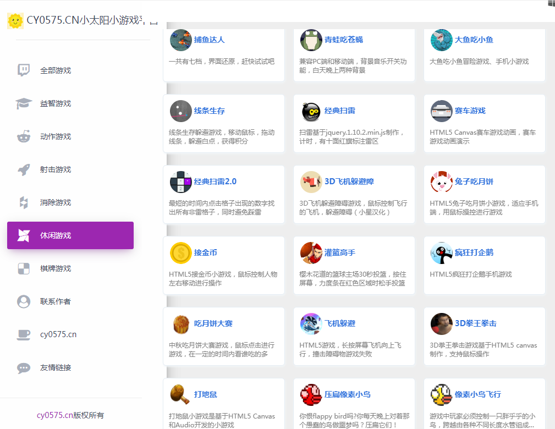Viewport: 555px width, 429px height.
Task: Click the boxer thumbnail of 3D拳王拳击
Action: (x=442, y=324)
